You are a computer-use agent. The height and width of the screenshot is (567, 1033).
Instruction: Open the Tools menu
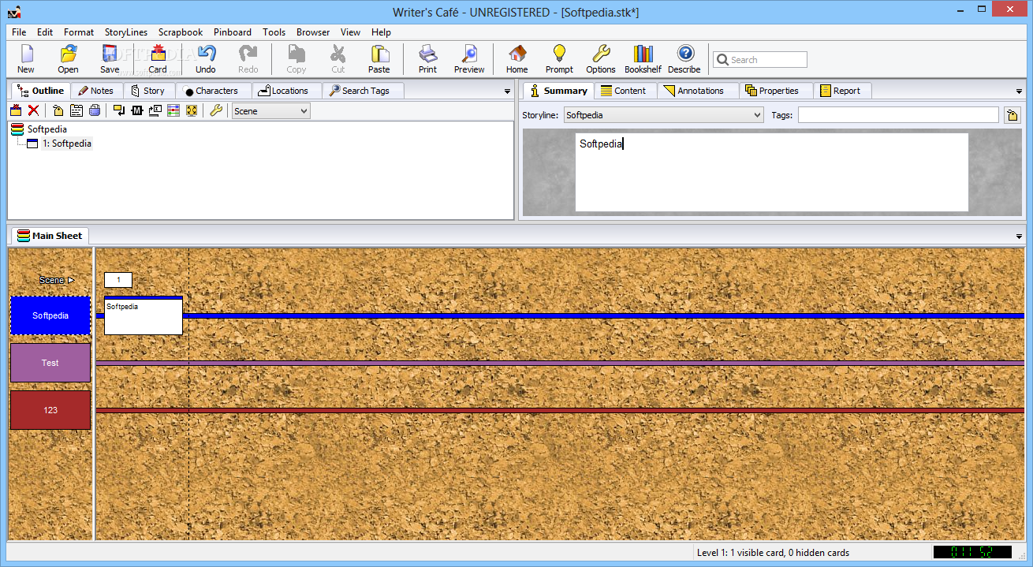[x=274, y=32]
